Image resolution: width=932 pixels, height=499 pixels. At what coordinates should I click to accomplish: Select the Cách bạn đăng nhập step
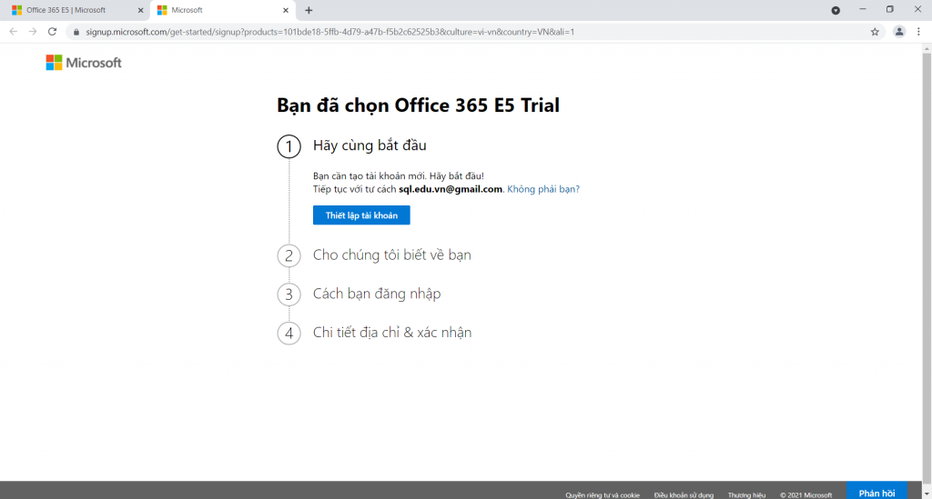pos(377,294)
